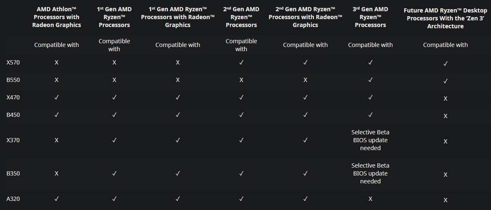Click the X570 checkmark under the Zen 3 column
This screenshot has height=210, width=491.
click(x=445, y=64)
